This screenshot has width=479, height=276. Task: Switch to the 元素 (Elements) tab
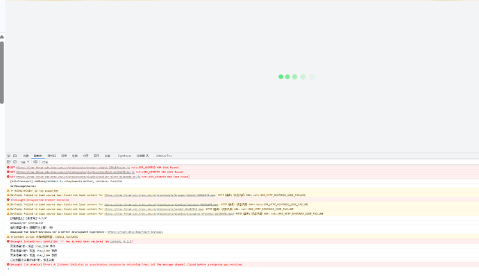pyautogui.click(x=26, y=156)
